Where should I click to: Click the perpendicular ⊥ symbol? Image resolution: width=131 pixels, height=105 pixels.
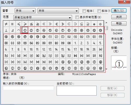[6, 30]
